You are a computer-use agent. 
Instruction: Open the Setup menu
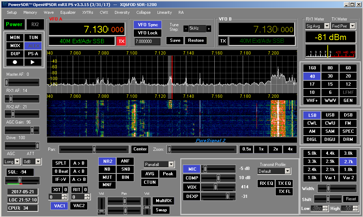[x=12, y=12]
